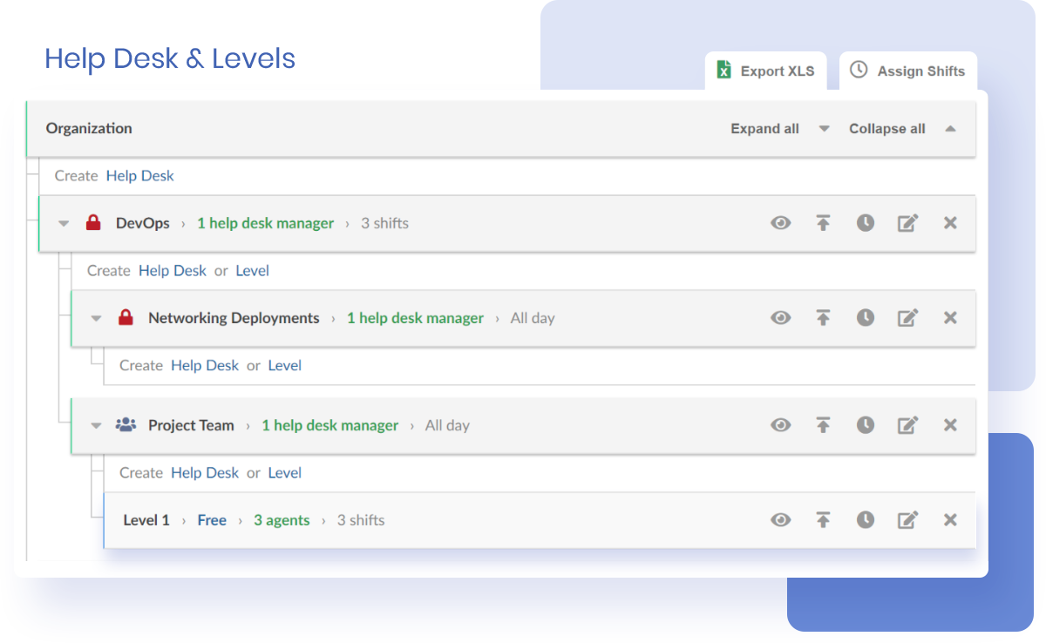This screenshot has width=1046, height=643.
Task: Move Level 1 up using the arrow icon
Action: point(823,519)
